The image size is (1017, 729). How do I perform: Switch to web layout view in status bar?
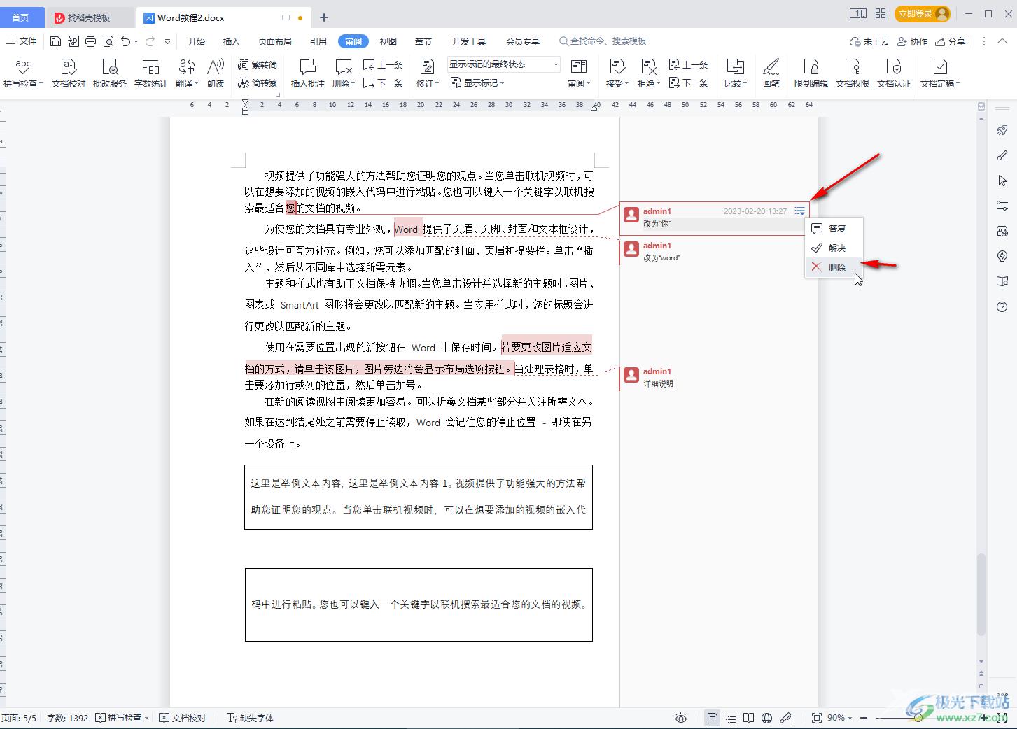tap(767, 718)
